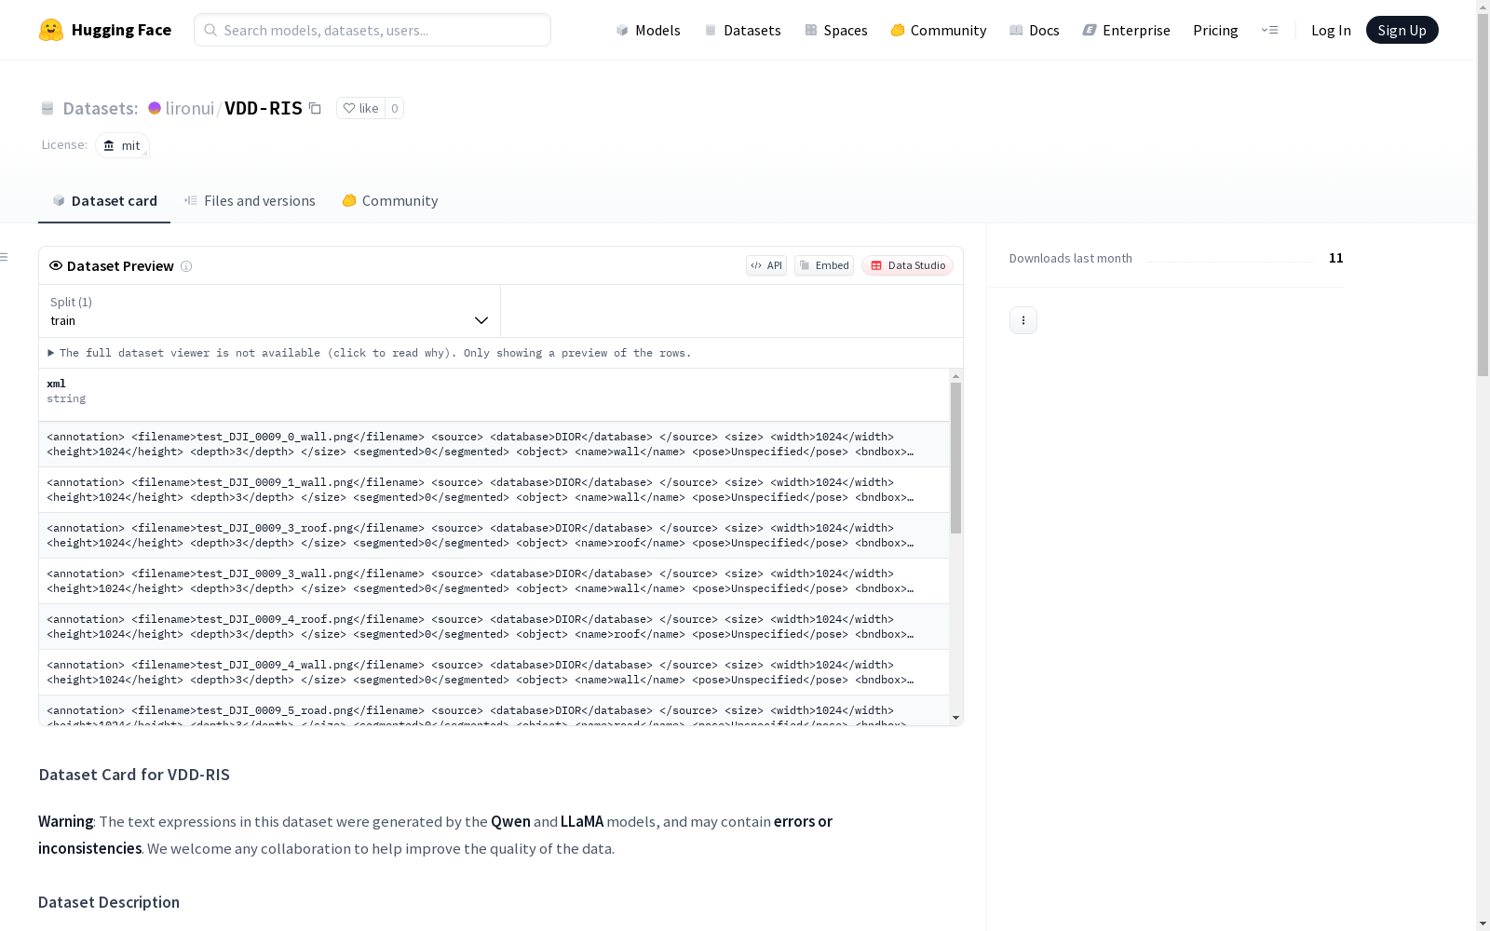Click the dataset preview vertical scrollbar thumb
The image size is (1490, 931).
coord(955,457)
